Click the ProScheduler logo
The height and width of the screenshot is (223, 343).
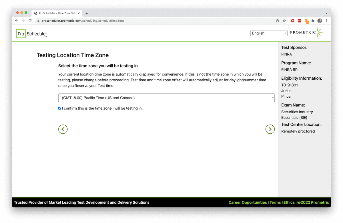point(31,33)
